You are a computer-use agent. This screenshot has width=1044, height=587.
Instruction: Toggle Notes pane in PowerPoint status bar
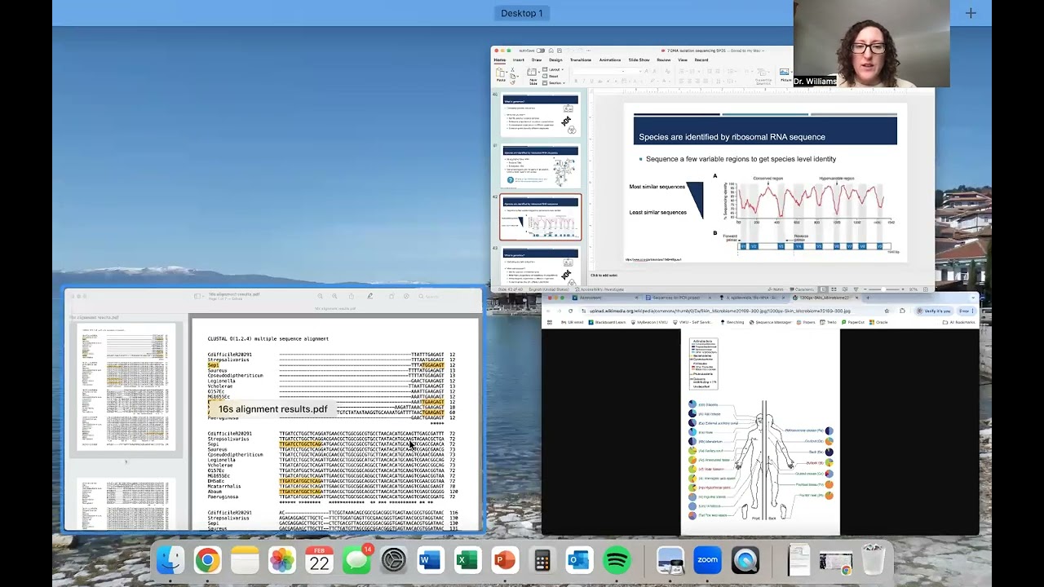click(776, 289)
